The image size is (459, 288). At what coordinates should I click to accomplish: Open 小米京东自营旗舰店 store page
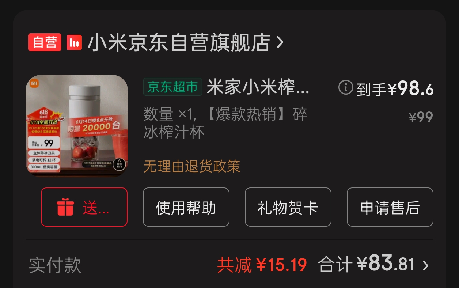point(179,42)
